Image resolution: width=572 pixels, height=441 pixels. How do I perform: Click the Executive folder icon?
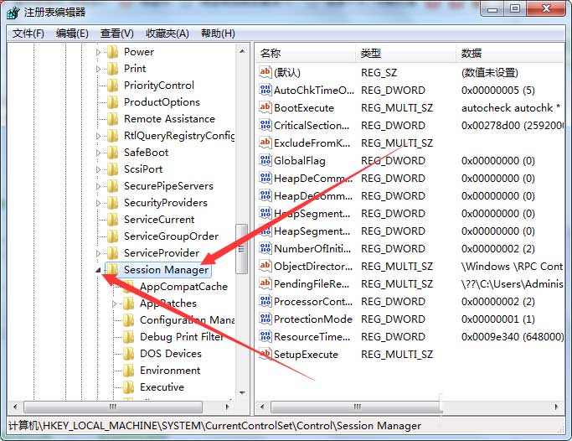coord(128,387)
